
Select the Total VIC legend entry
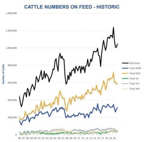[x=131, y=83]
